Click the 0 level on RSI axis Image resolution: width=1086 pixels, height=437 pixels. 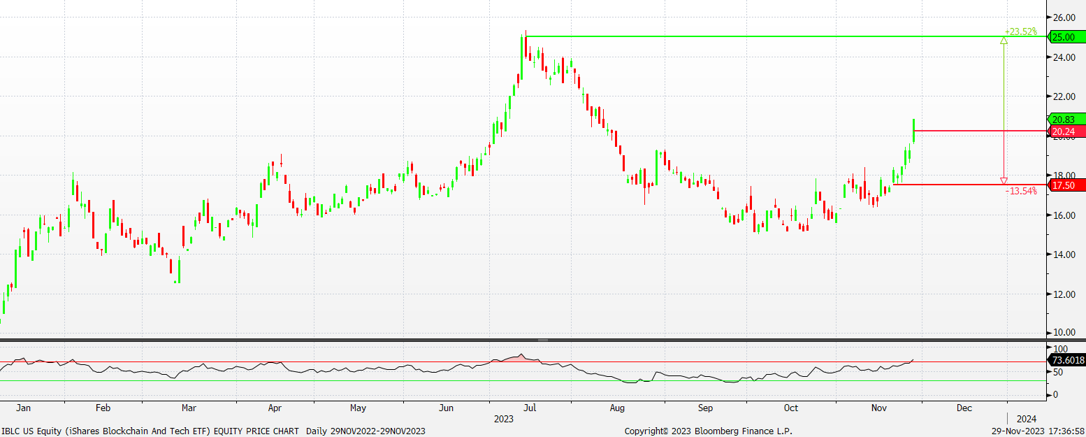(x=1055, y=395)
